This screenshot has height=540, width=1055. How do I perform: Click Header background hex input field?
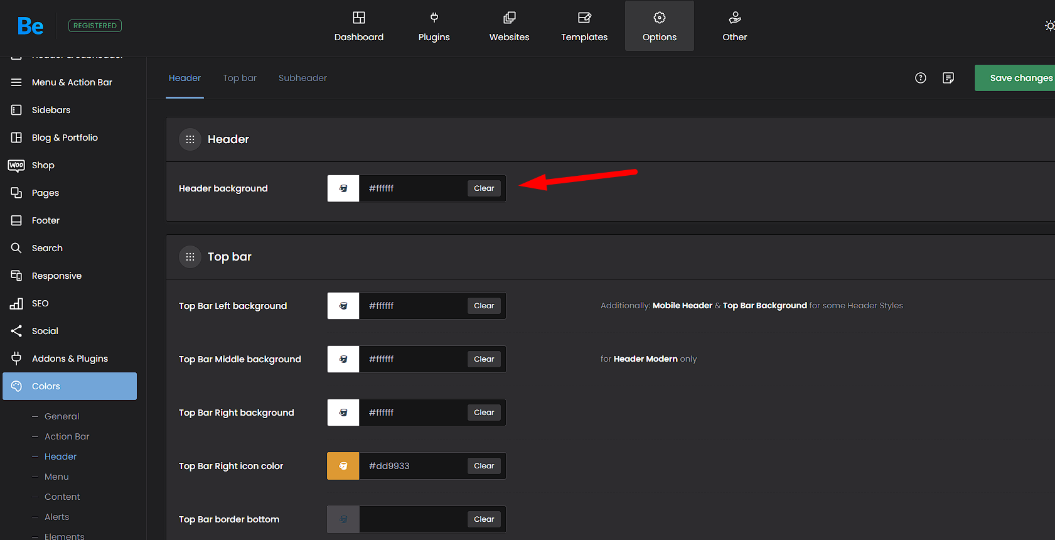point(412,188)
